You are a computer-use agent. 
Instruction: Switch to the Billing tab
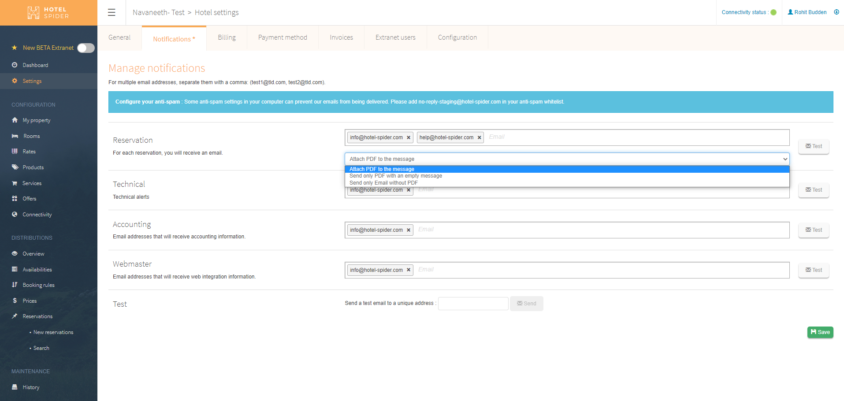coord(227,37)
